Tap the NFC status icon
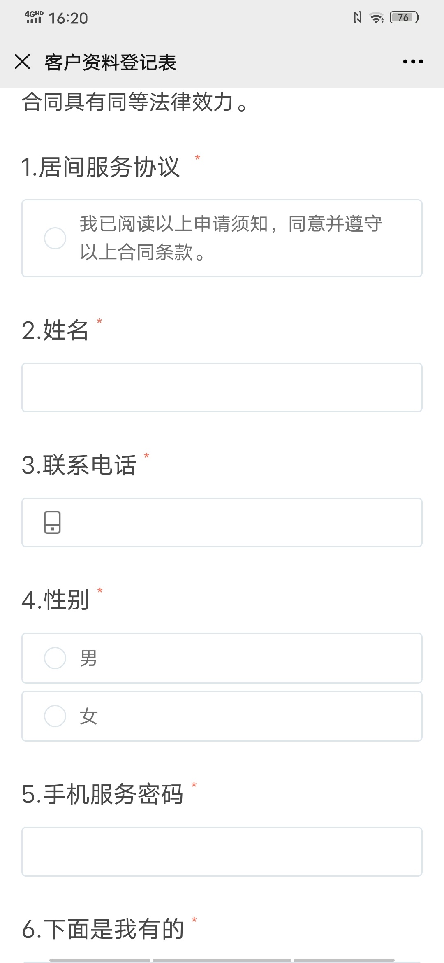The width and height of the screenshot is (444, 963). 357,18
